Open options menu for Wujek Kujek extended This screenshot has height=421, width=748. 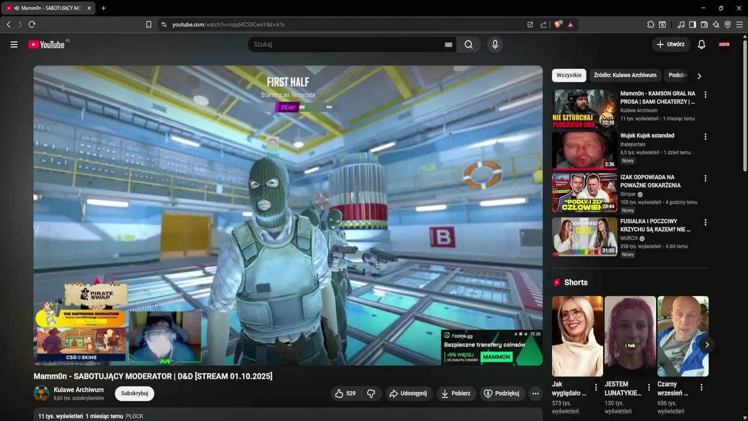[x=705, y=137]
